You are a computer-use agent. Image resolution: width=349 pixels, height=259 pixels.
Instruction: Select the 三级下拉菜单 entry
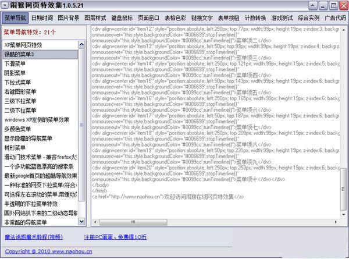[x=40, y=101]
